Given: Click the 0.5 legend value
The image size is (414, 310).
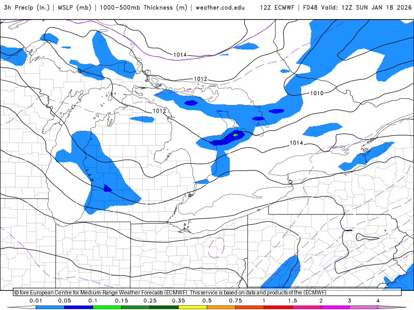Looking at the screenshot, I should tap(207, 301).
